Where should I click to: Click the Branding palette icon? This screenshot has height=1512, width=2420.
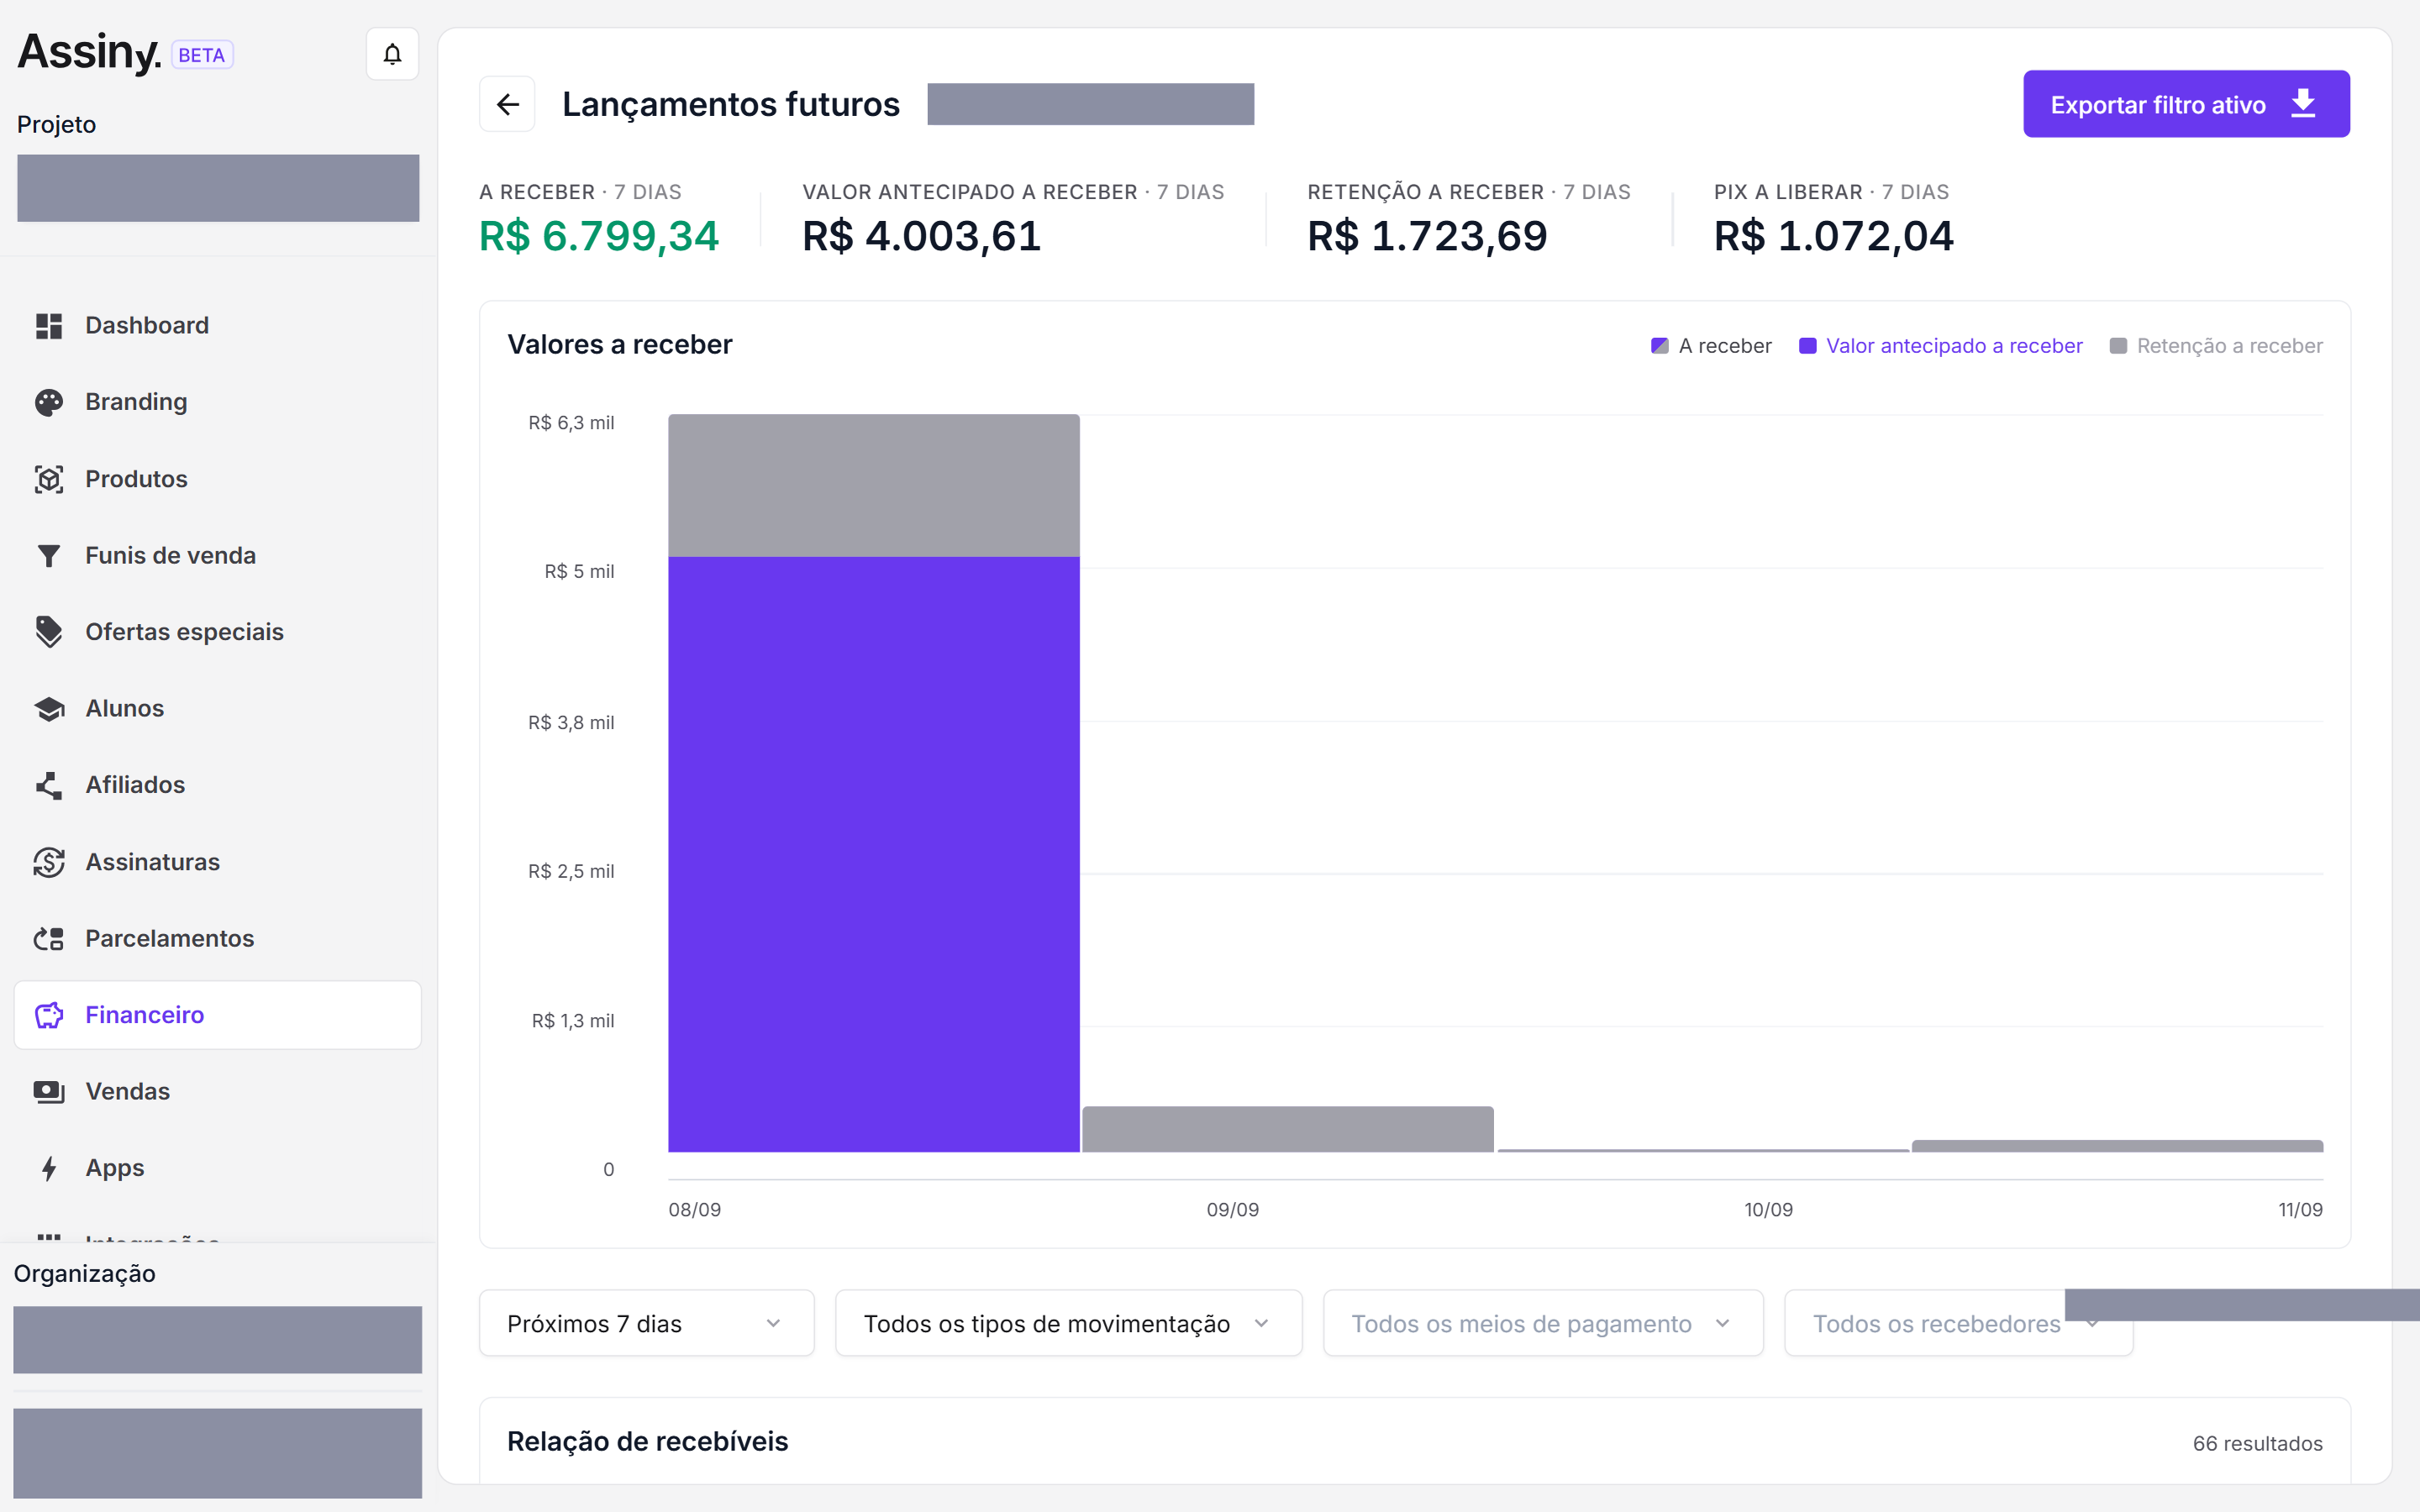[49, 402]
